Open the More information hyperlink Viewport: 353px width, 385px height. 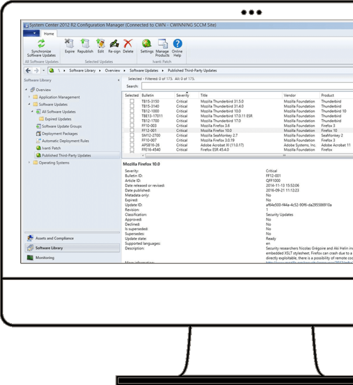point(309,262)
